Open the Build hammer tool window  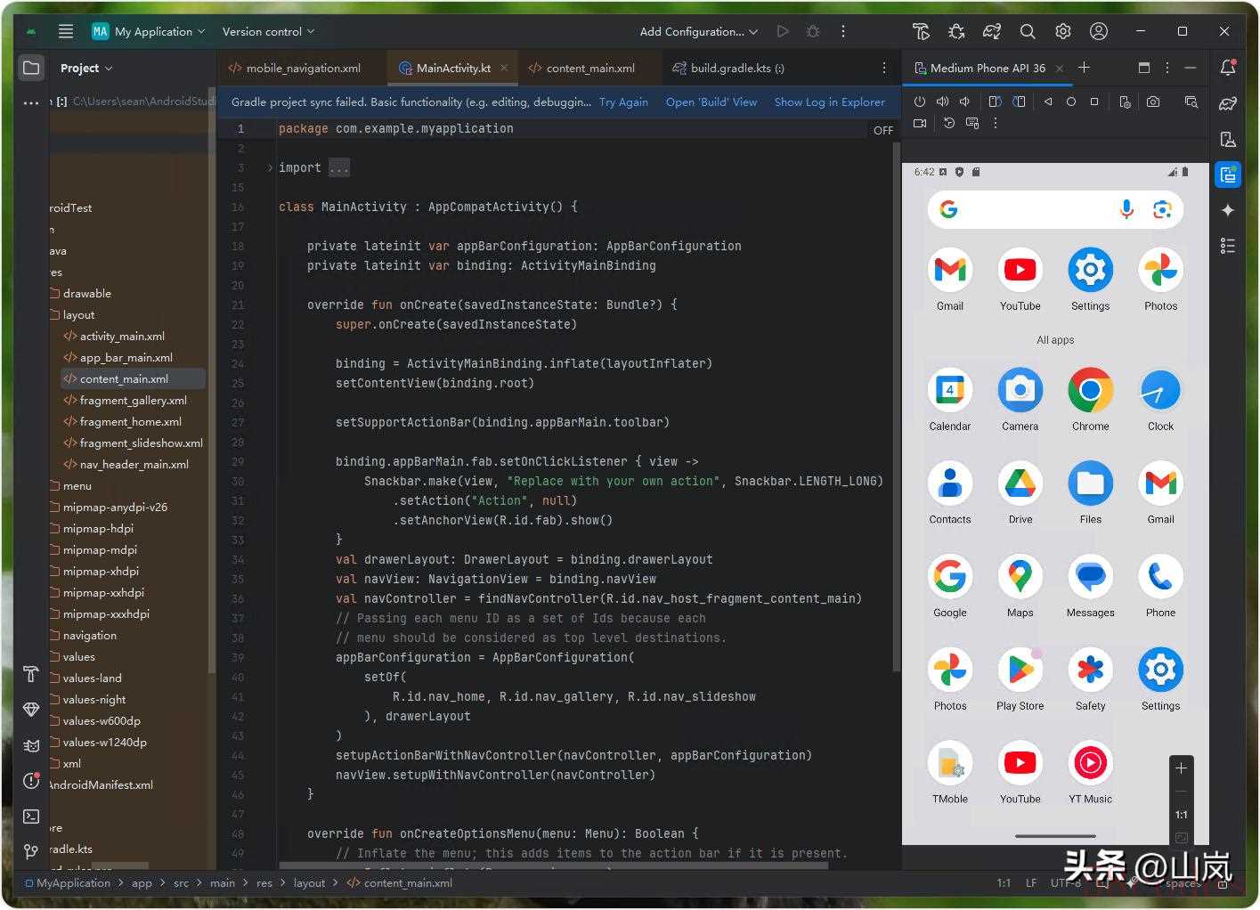[31, 674]
